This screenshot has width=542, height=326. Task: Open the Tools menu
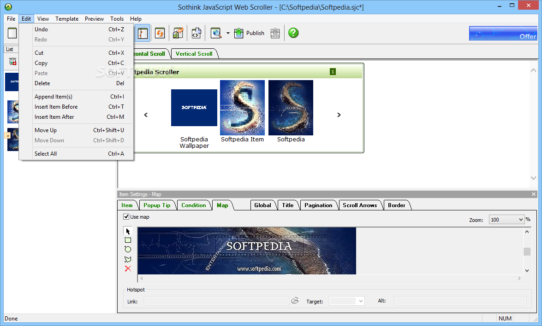(117, 18)
